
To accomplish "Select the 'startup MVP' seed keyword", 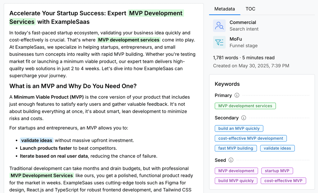I will click(x=277, y=171).
